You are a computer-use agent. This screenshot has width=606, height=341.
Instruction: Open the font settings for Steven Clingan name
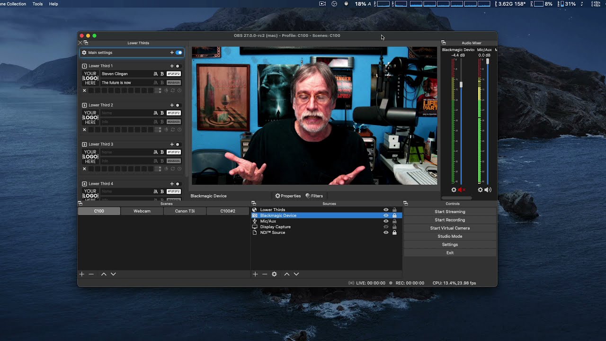tap(156, 74)
